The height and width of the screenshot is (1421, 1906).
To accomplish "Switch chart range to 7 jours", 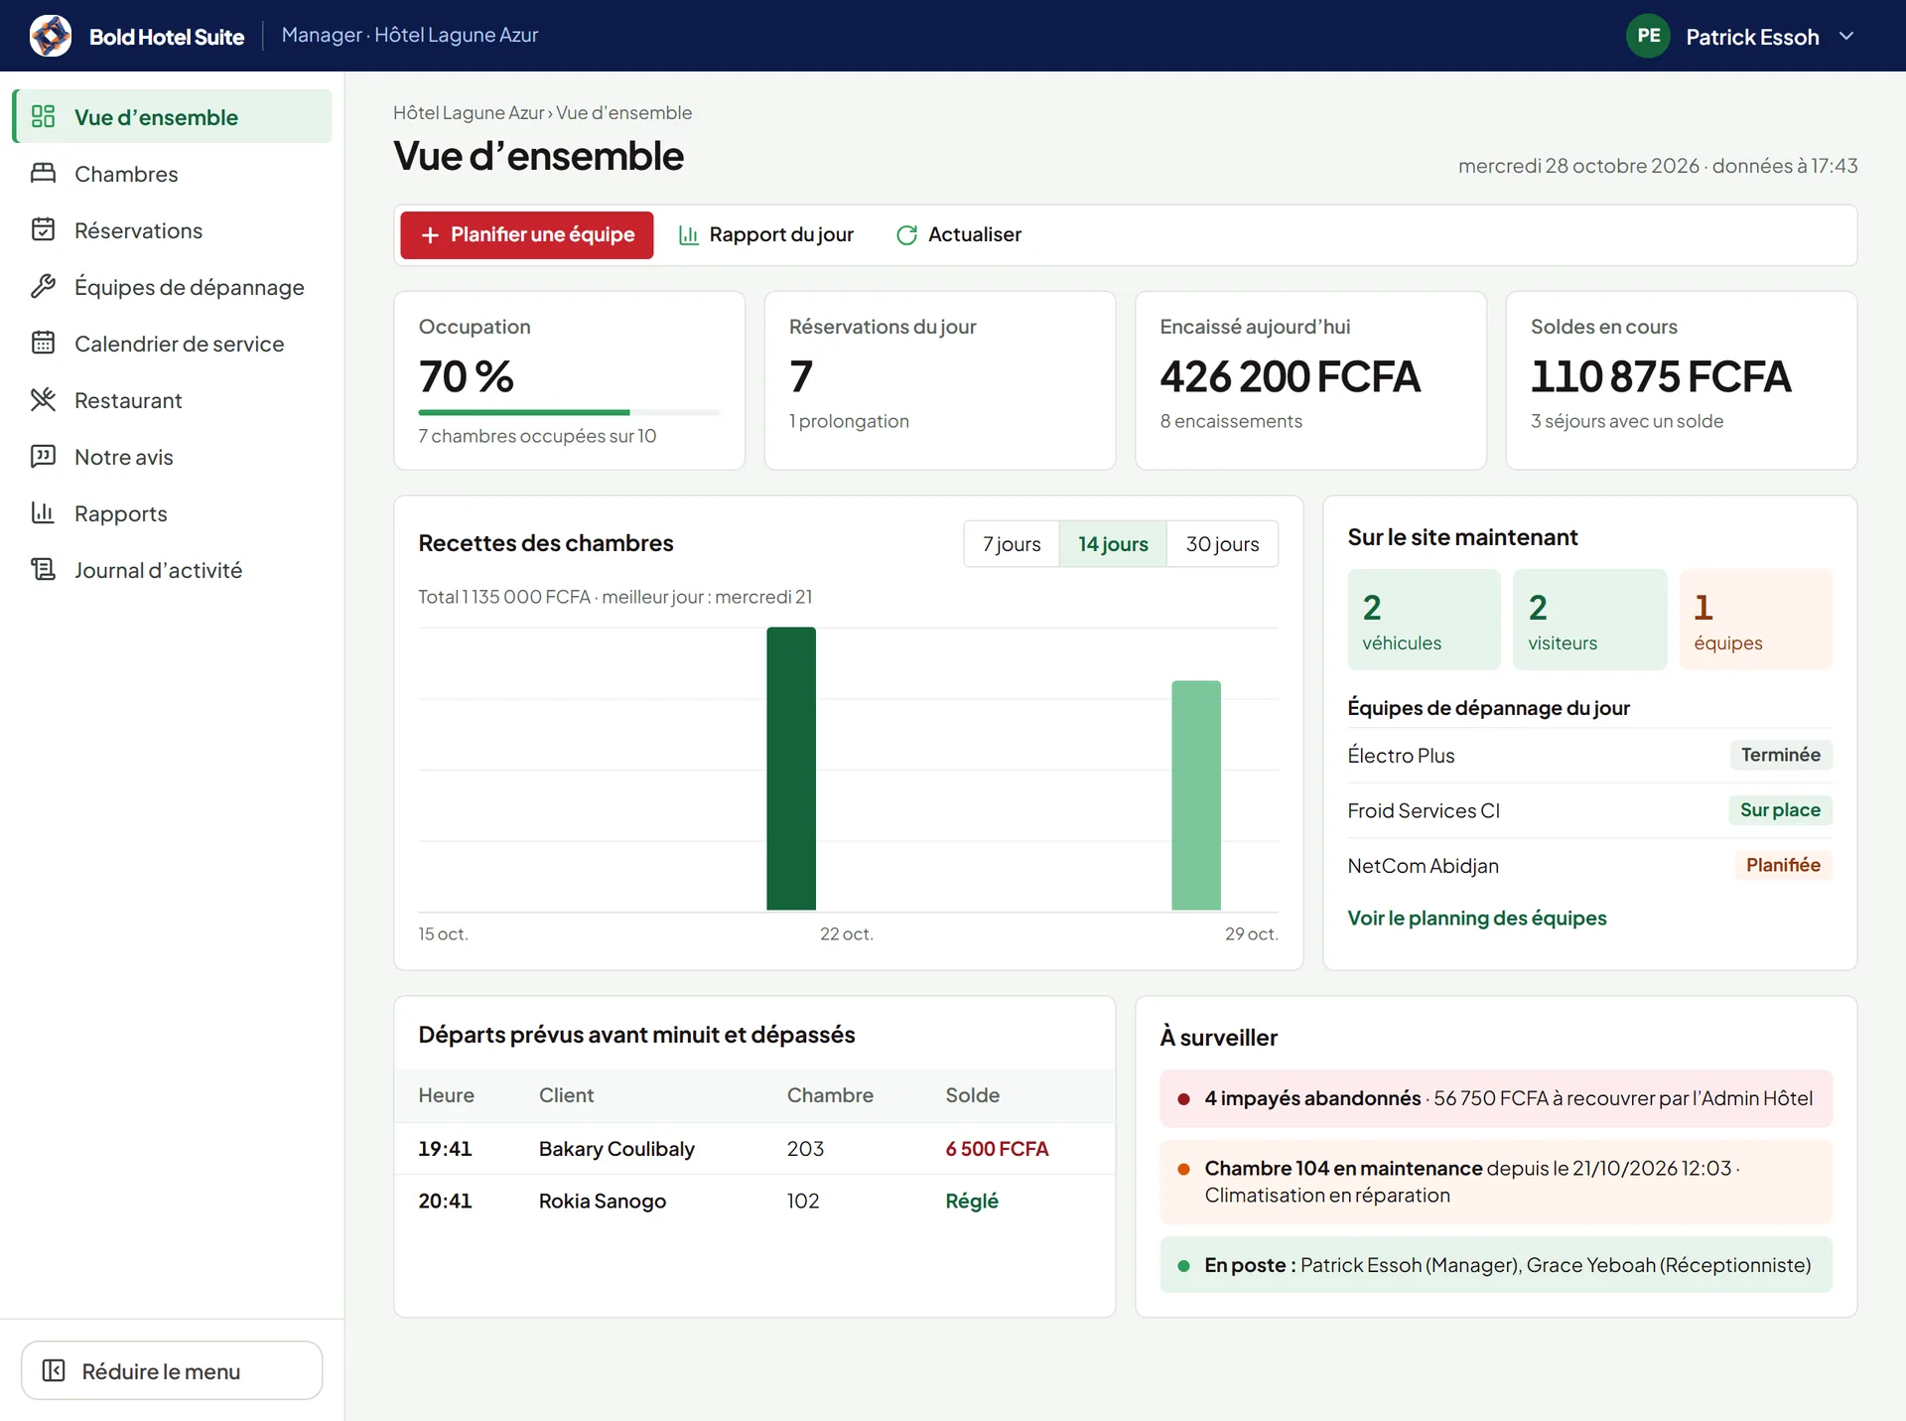I will coord(1012,543).
